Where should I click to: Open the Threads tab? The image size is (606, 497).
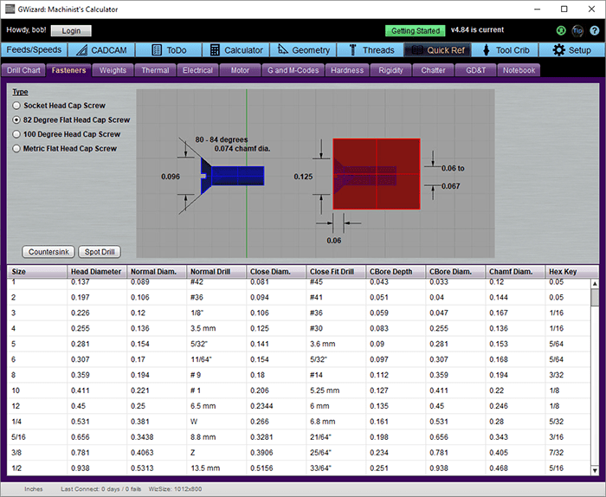(371, 50)
